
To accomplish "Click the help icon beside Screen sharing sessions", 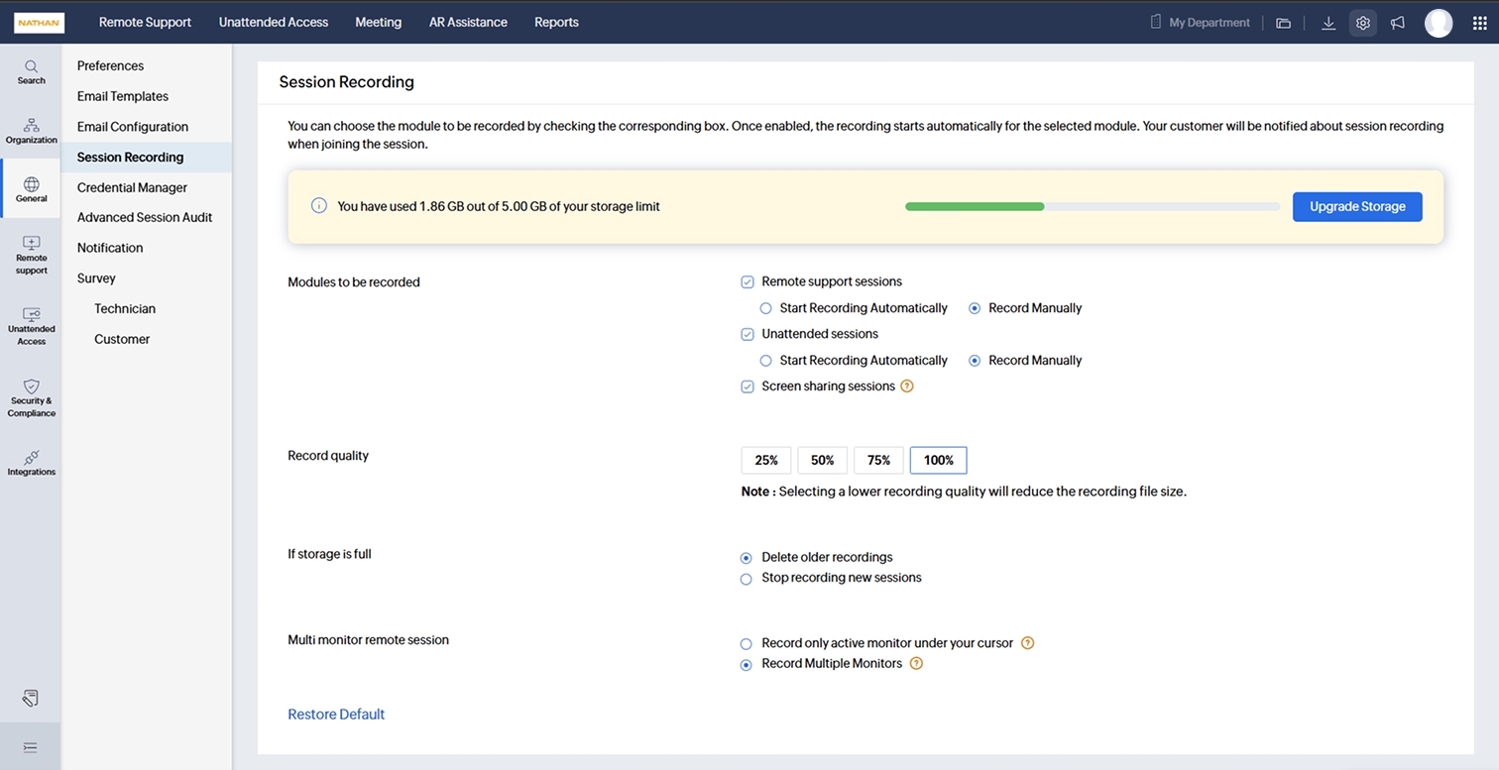I will click(906, 386).
